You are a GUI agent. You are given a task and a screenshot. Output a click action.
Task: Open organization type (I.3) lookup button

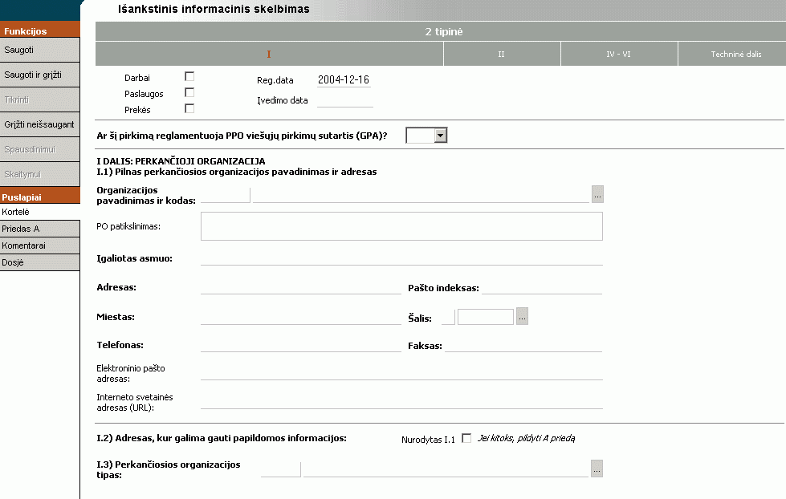[597, 469]
